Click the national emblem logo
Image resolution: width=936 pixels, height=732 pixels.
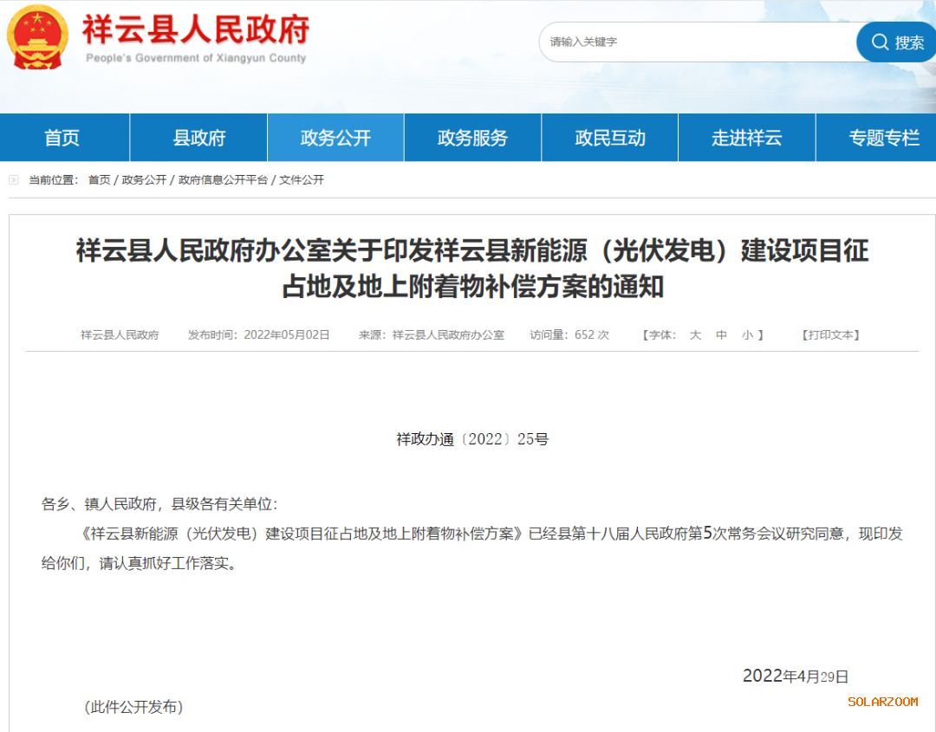pyautogui.click(x=37, y=37)
